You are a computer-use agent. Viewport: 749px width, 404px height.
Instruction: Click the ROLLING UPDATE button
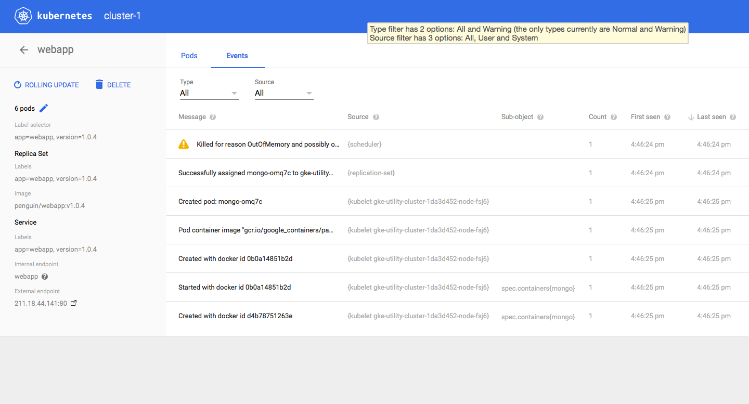[x=46, y=85]
